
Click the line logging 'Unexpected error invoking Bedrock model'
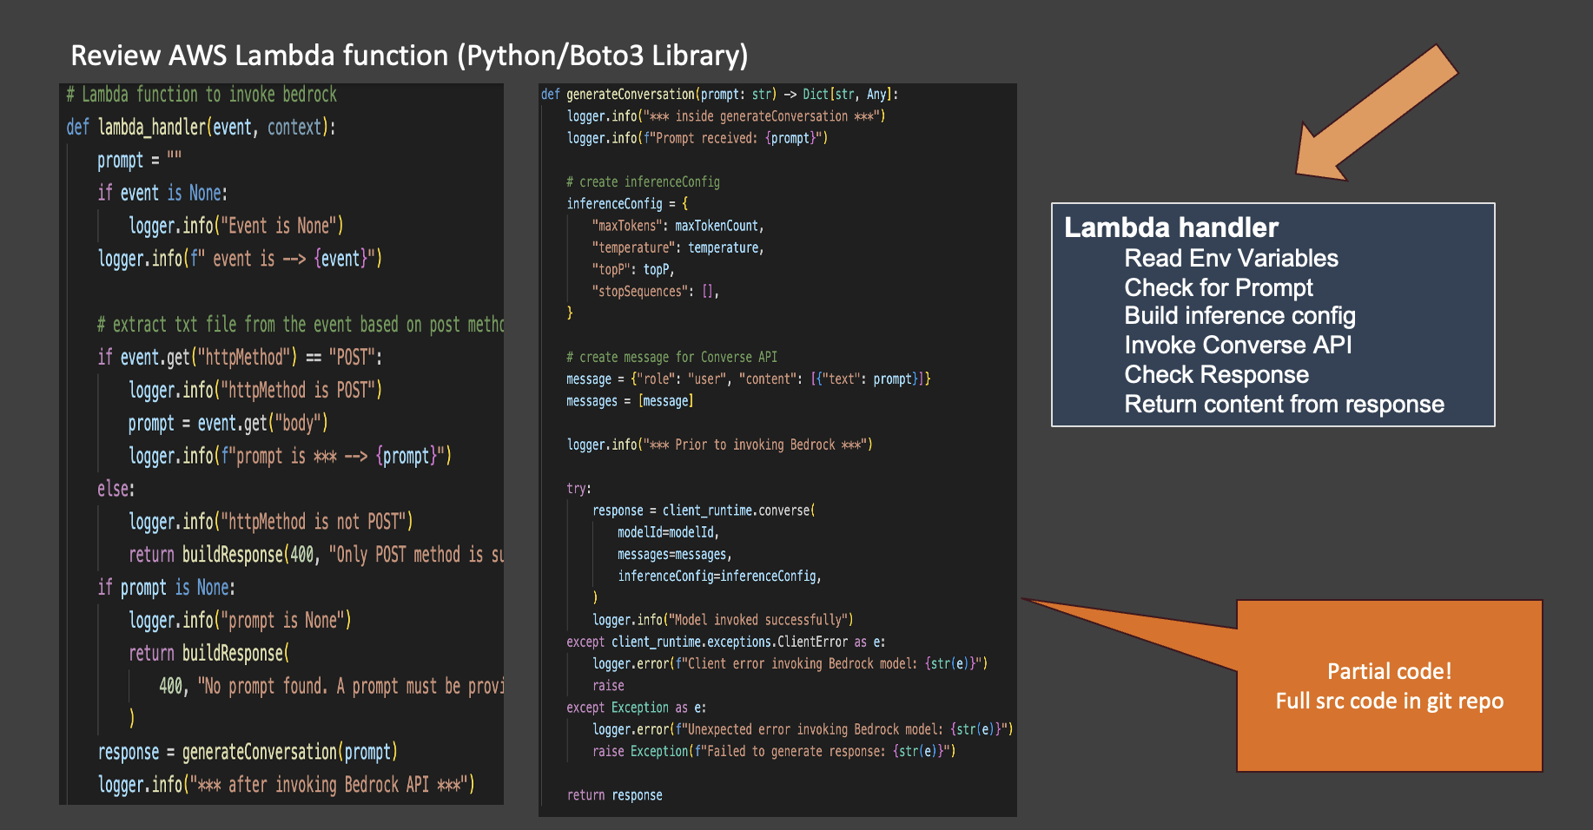(803, 730)
